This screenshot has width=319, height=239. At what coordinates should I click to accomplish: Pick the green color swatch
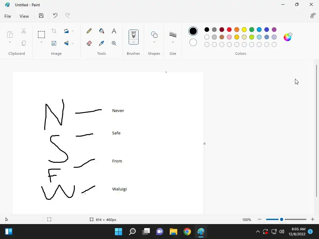252,30
